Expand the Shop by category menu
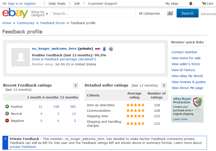216x151 pixels. 39,14
